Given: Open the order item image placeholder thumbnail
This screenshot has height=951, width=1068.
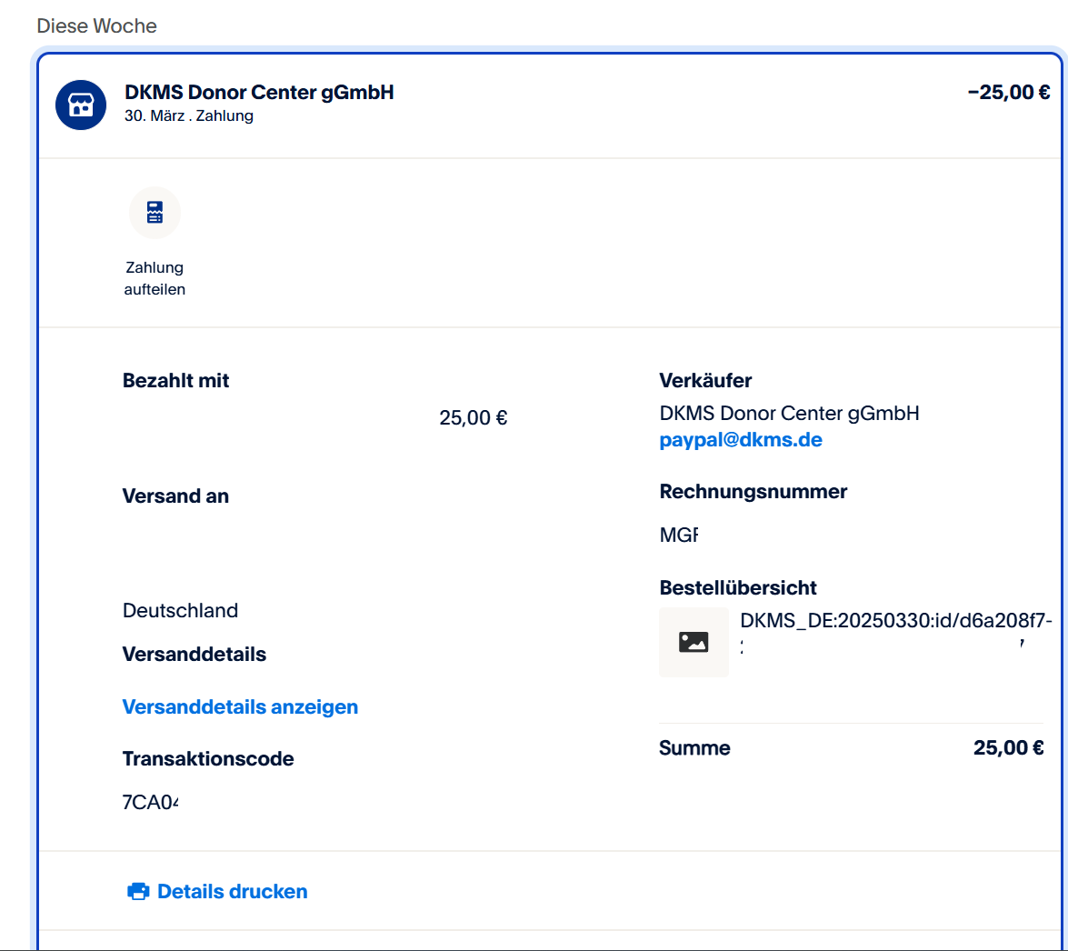Looking at the screenshot, I should point(694,642).
